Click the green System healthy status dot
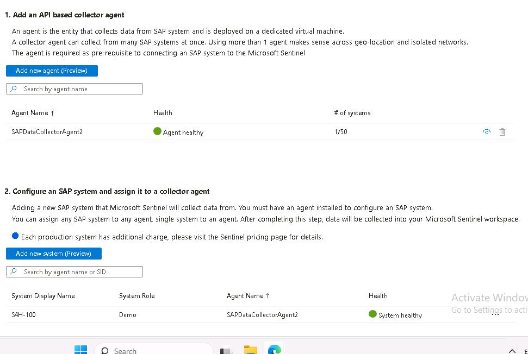Viewport: 528px width, 354px height. 372,314
